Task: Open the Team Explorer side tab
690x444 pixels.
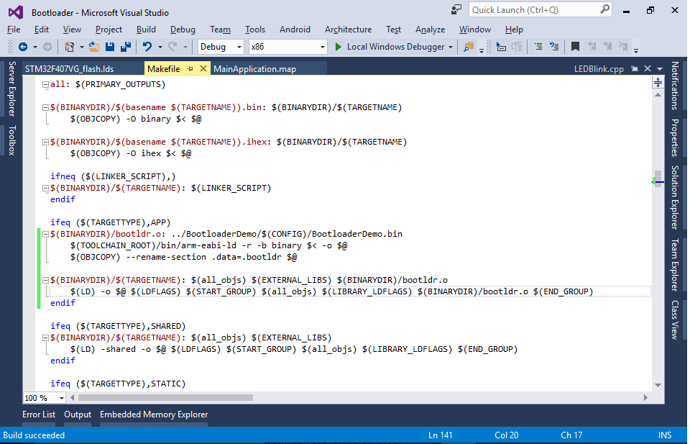Action: pyautogui.click(x=675, y=265)
